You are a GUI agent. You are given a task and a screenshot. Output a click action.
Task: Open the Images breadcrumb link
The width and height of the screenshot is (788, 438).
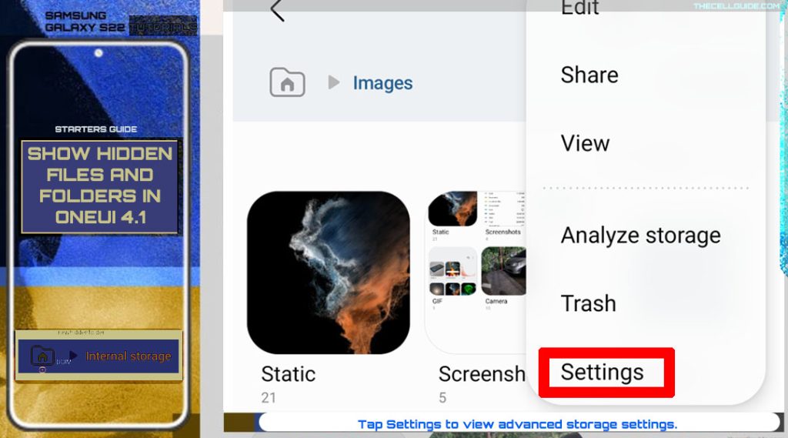[x=382, y=83]
